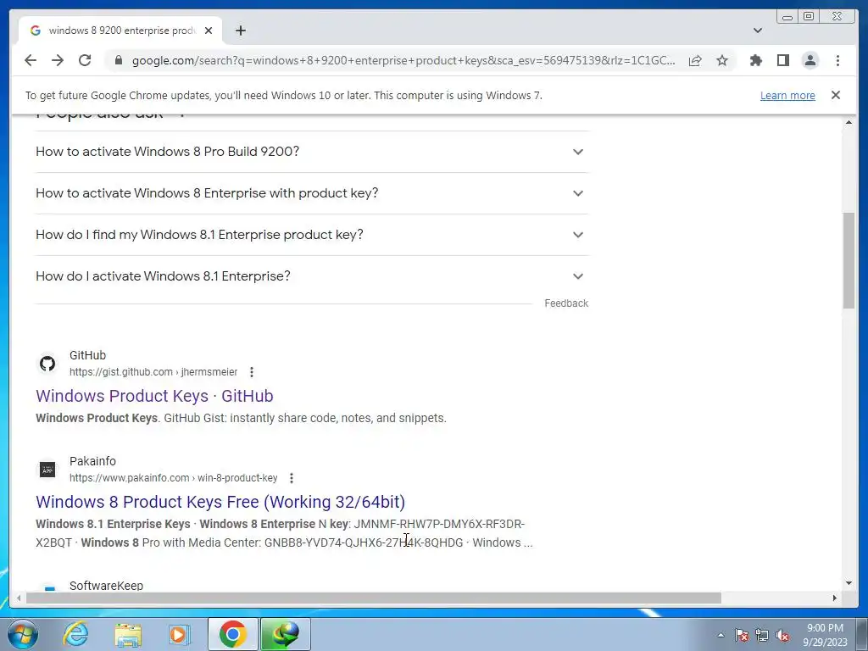Open more options for GitHub result
The height and width of the screenshot is (651, 868).
[x=251, y=372]
